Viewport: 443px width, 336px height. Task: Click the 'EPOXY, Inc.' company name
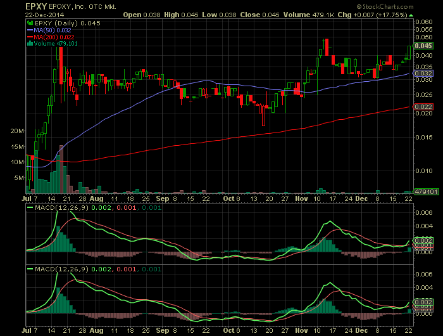click(x=67, y=7)
